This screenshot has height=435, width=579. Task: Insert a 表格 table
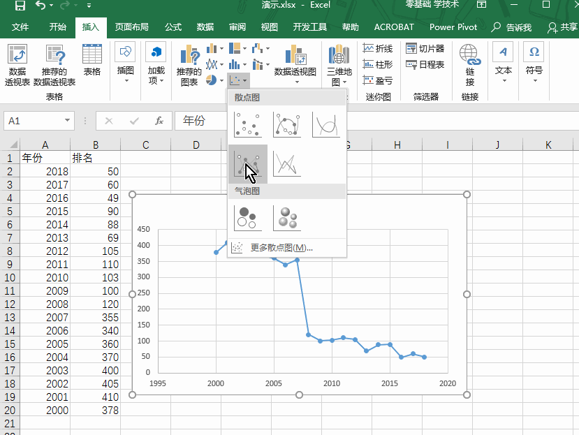(x=92, y=60)
